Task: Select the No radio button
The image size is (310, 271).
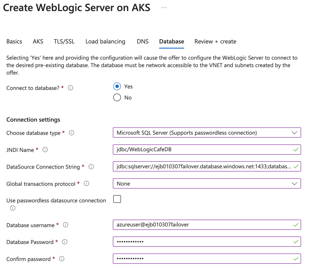Action: 117,97
